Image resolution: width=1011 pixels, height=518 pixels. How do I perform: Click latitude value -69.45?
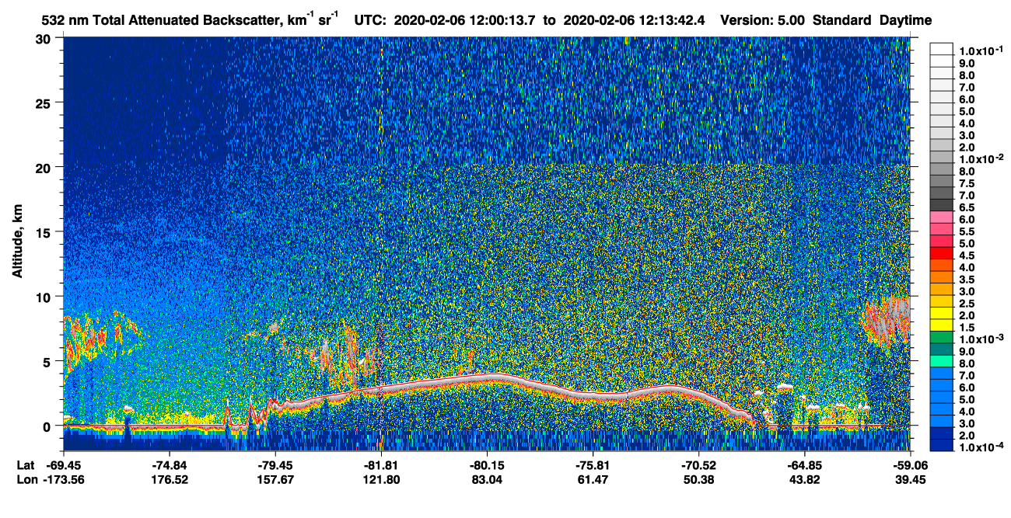point(64,465)
